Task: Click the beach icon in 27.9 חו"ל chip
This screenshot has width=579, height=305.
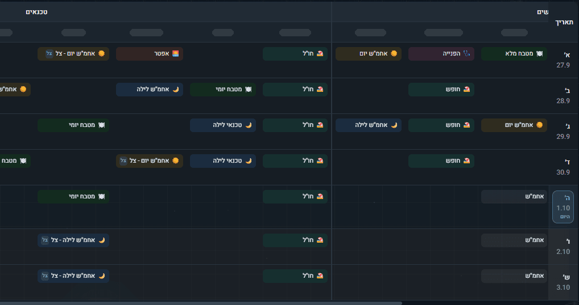Action: 320,54
